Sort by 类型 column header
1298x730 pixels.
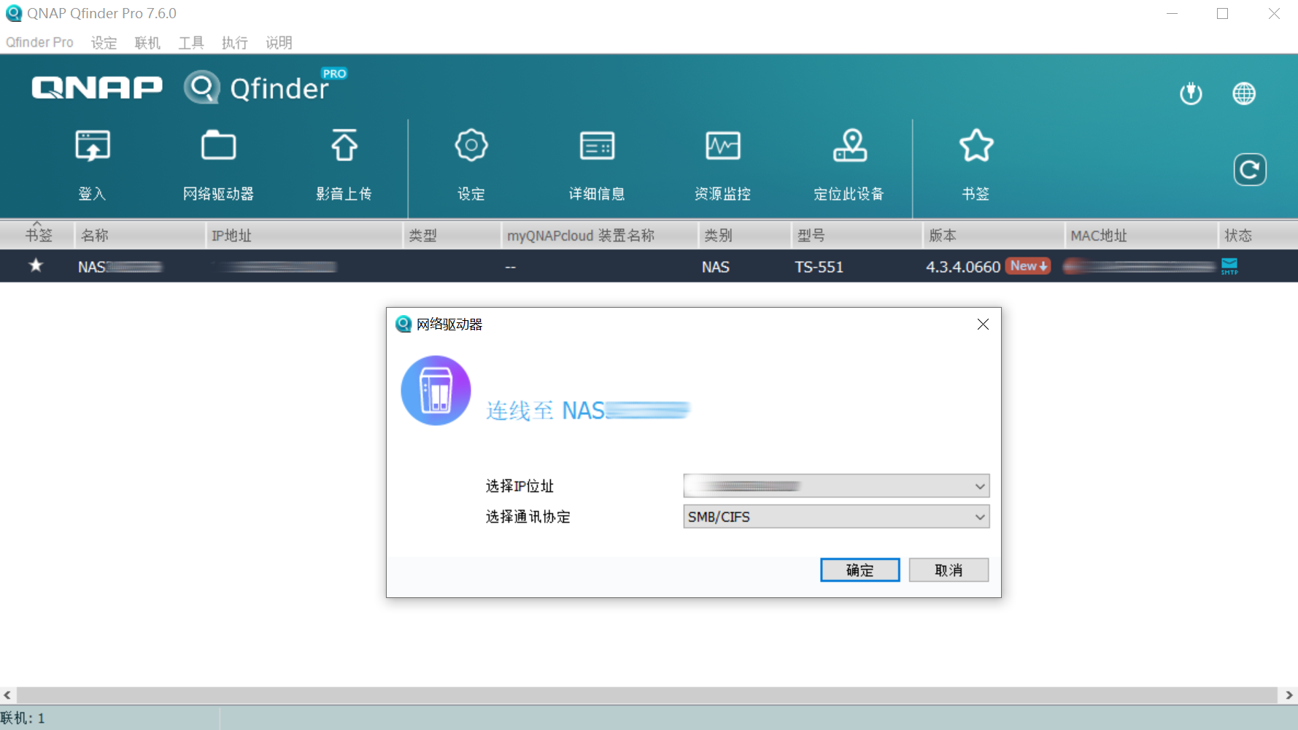(x=452, y=235)
